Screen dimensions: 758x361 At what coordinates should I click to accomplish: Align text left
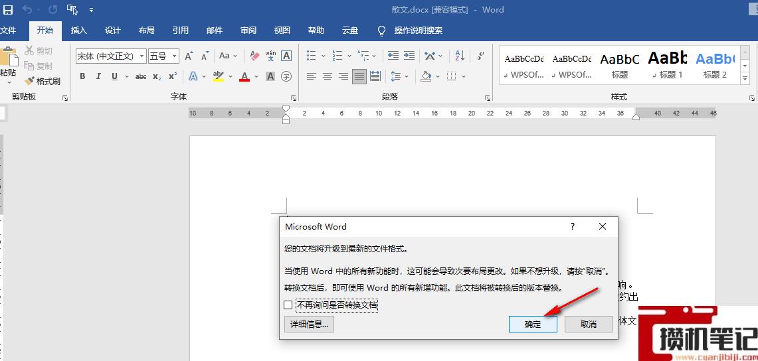pos(312,76)
